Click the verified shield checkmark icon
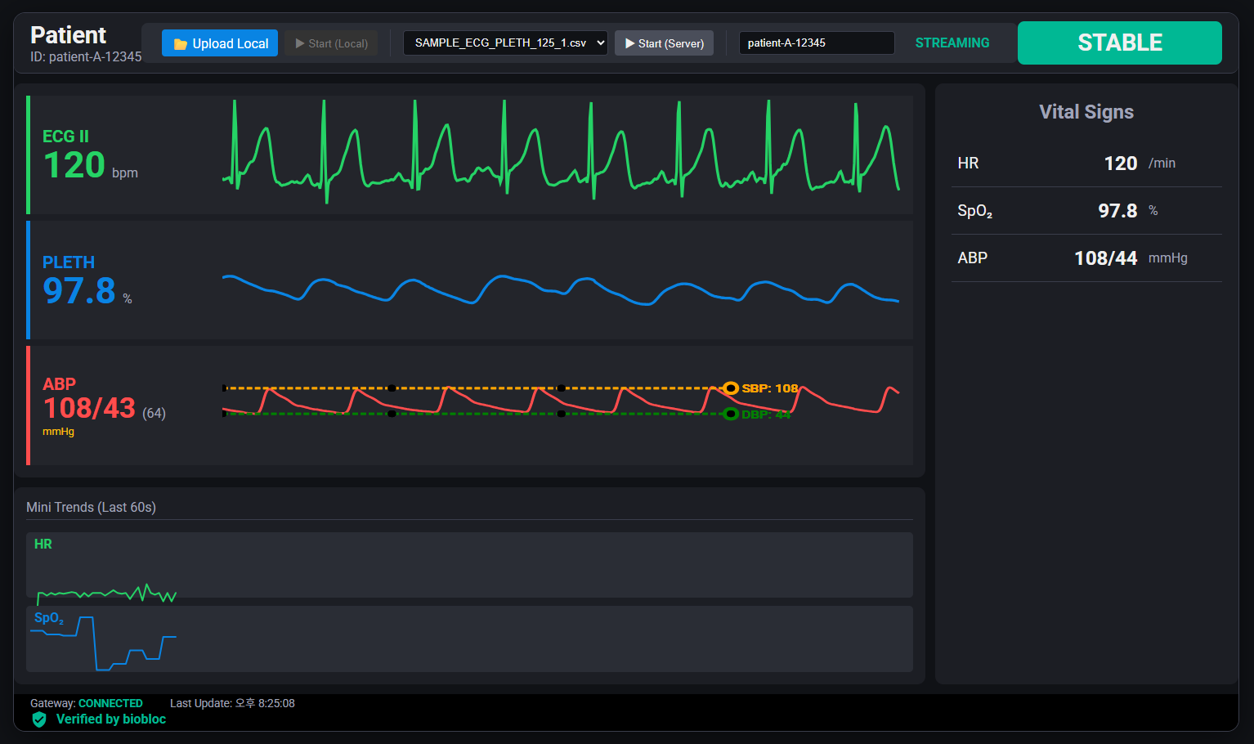 click(x=39, y=719)
